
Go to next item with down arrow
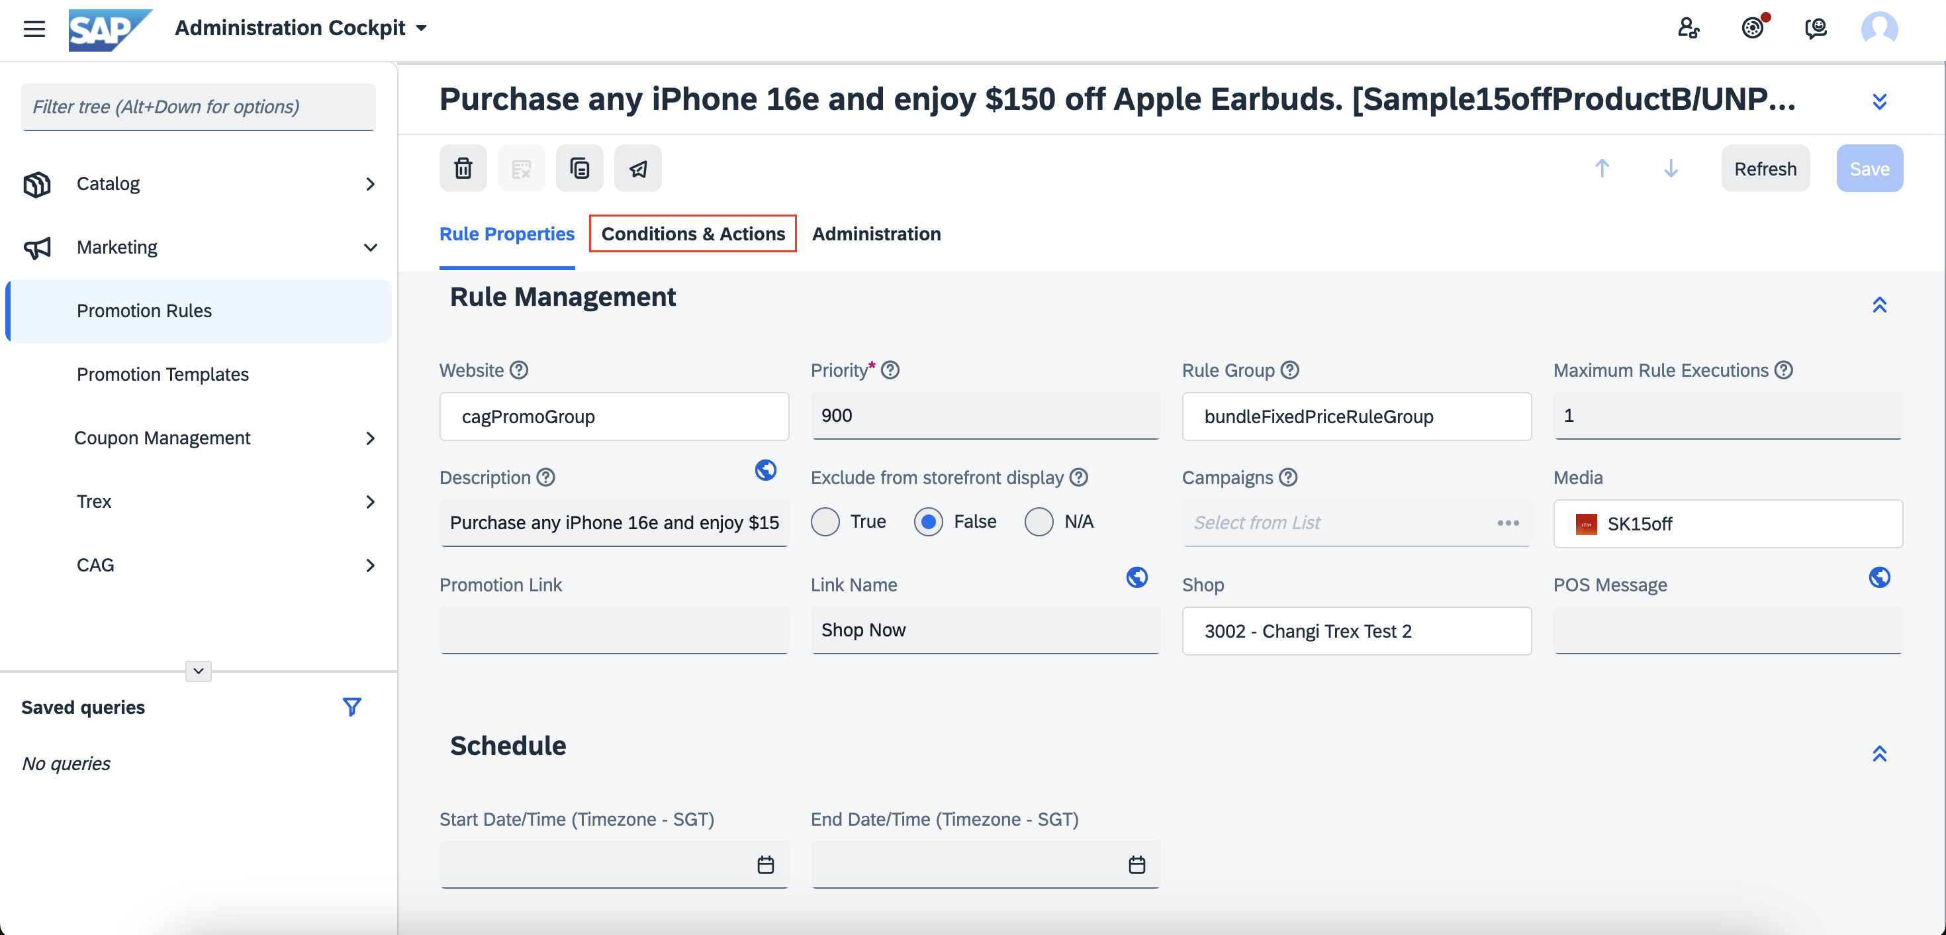(x=1670, y=168)
